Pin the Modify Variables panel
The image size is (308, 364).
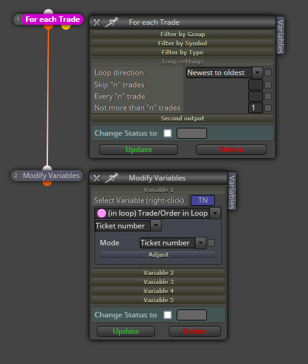[x=112, y=178]
